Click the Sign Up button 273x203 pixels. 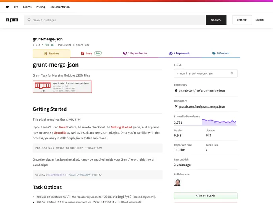(x=242, y=20)
